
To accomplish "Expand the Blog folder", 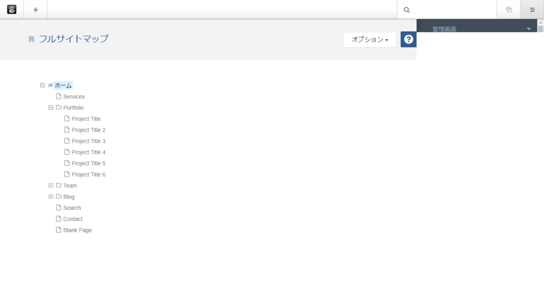I will [50, 197].
